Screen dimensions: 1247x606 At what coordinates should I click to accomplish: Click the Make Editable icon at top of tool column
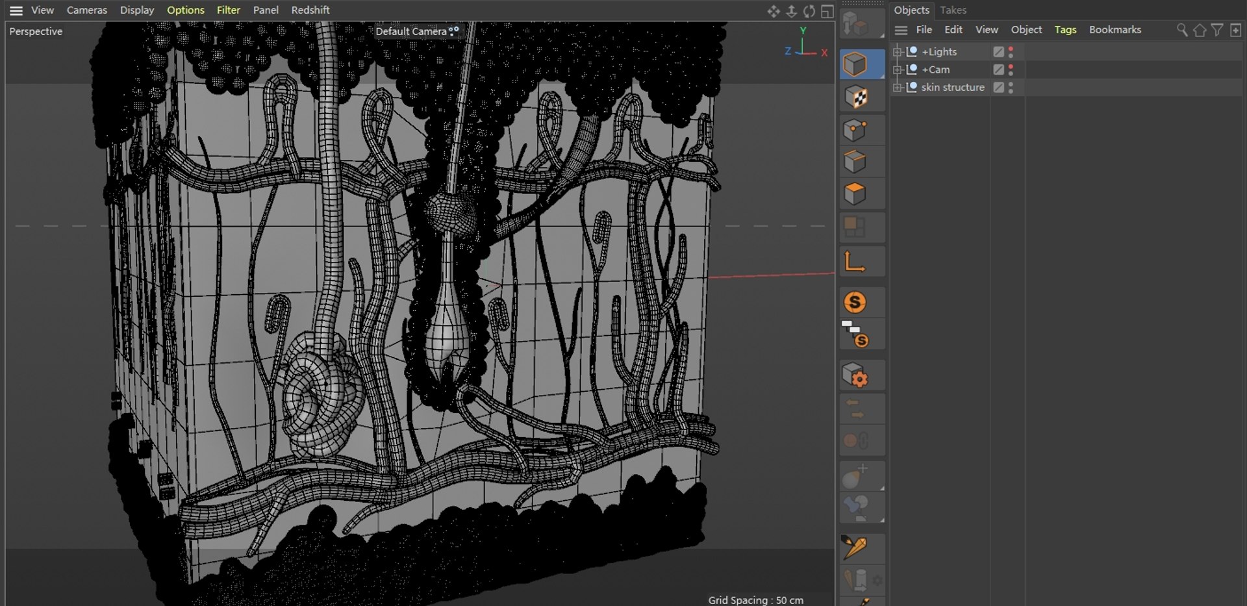coord(855,25)
